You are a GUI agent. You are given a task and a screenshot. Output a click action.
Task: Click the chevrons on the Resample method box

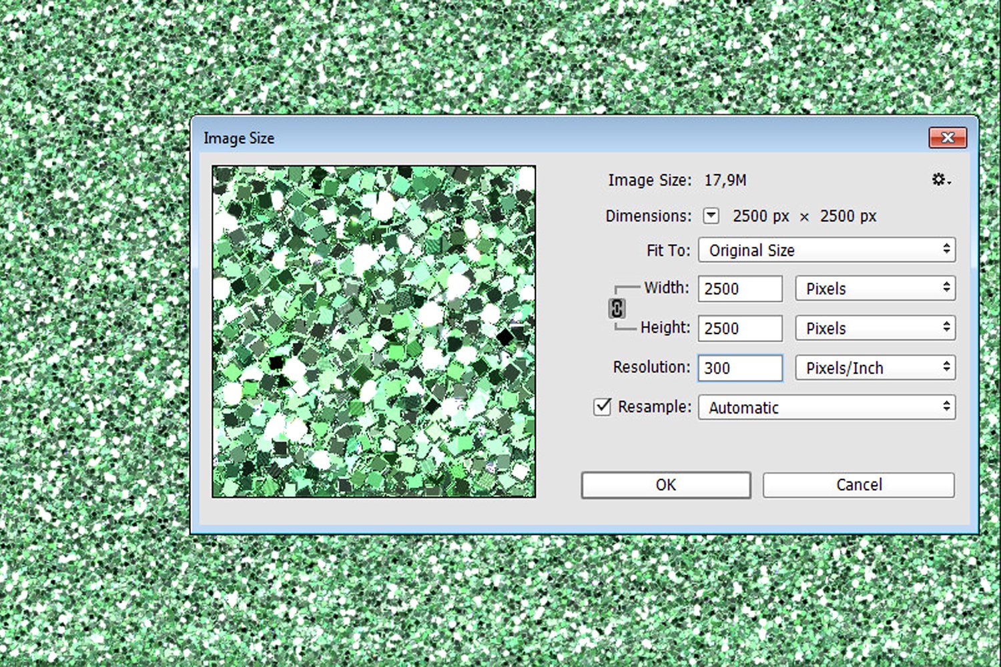click(947, 407)
